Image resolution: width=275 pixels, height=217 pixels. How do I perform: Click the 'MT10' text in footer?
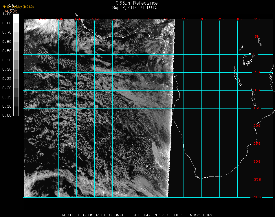67,215
